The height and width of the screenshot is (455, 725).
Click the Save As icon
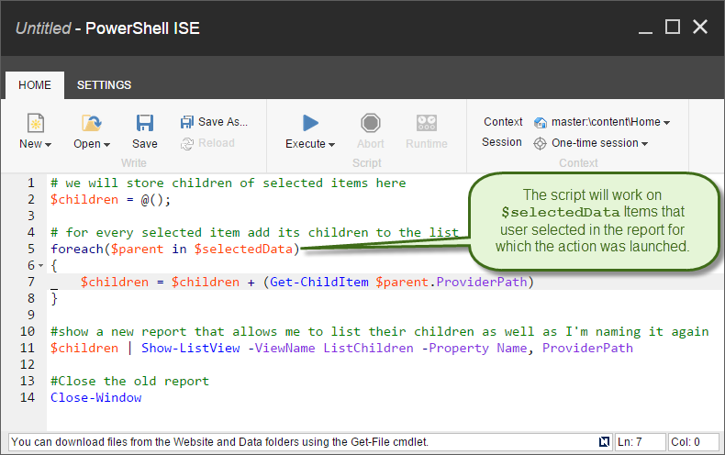[187, 122]
